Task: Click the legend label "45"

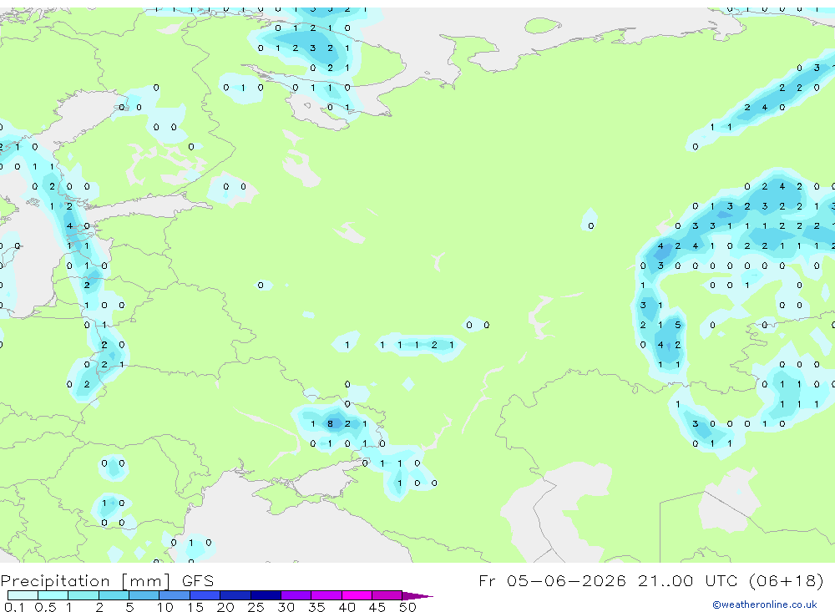Action: click(x=377, y=607)
